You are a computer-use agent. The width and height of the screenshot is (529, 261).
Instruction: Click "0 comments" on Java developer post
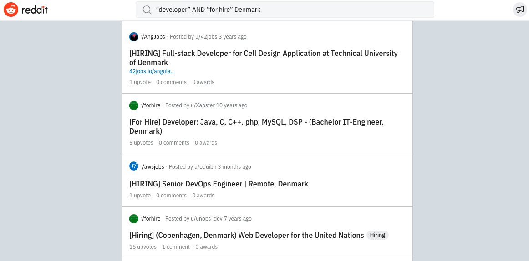coord(174,143)
